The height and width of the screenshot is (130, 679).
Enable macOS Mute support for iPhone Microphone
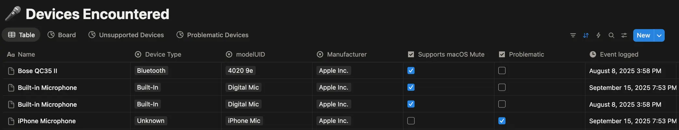(x=411, y=121)
